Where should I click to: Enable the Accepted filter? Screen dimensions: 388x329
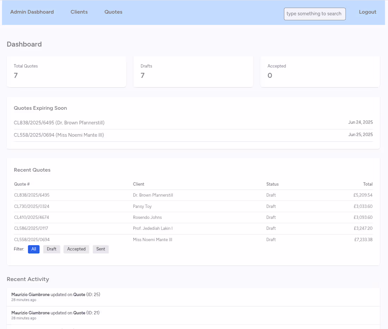[x=76, y=249]
